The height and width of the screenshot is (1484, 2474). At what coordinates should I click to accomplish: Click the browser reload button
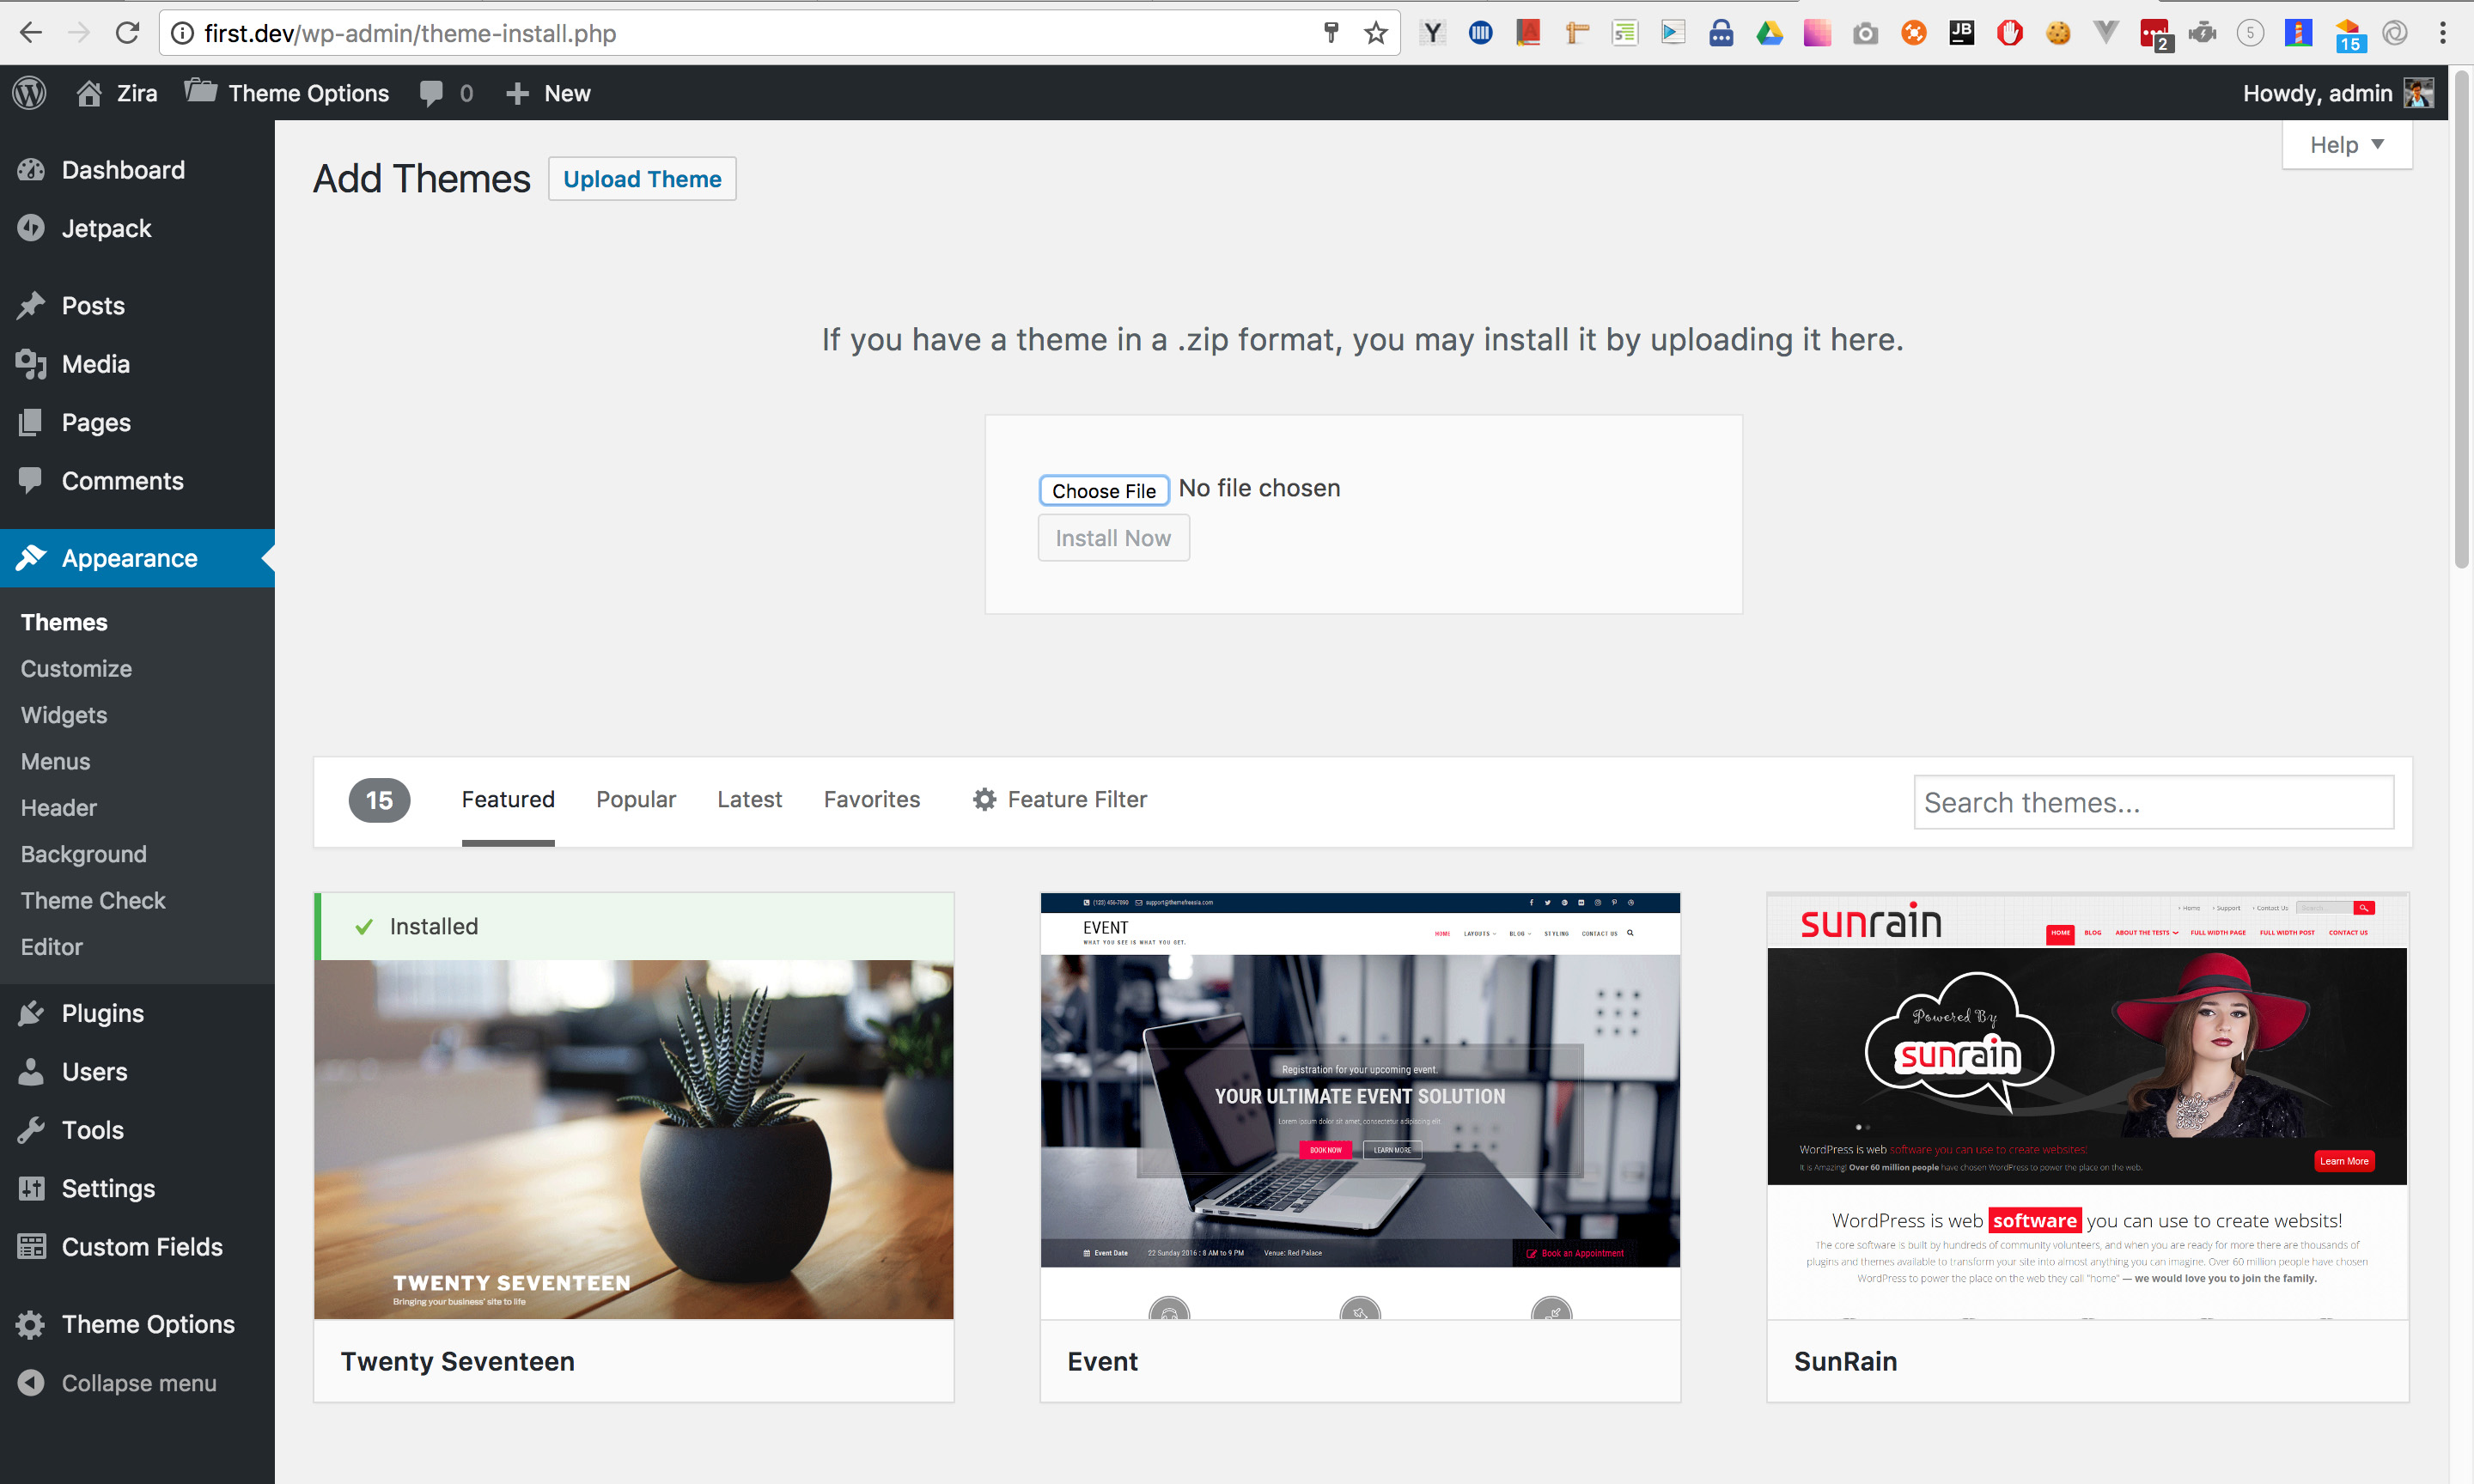click(x=127, y=33)
